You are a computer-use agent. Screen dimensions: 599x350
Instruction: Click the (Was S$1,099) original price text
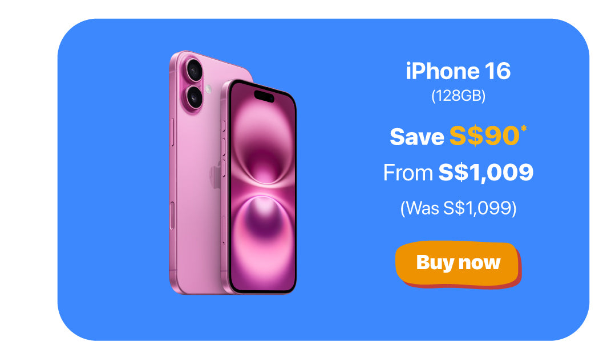pyautogui.click(x=458, y=208)
